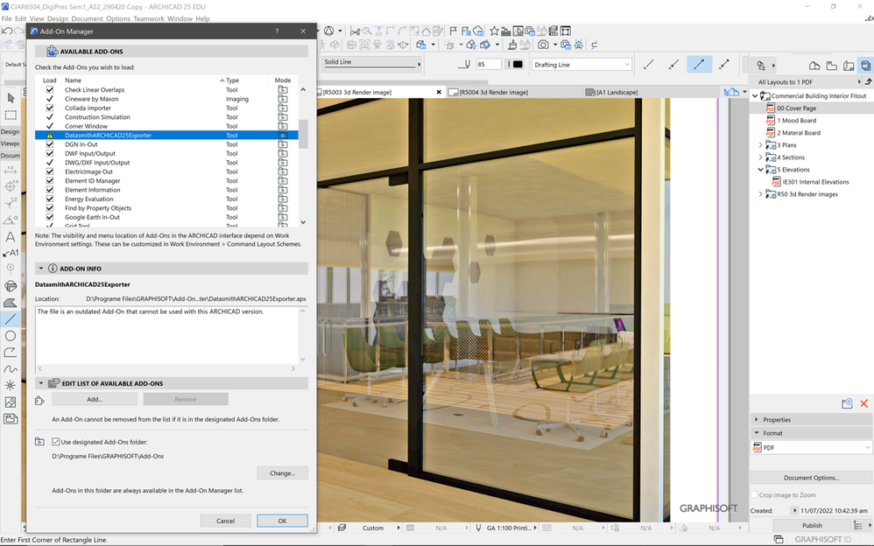
Task: Expand R50 3d Render images folder
Action: click(x=760, y=194)
